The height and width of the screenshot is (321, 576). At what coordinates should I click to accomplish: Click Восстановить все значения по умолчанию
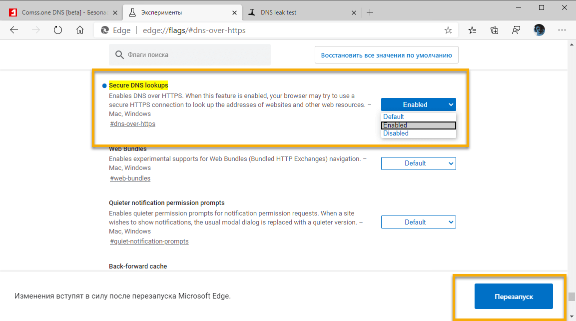(x=386, y=54)
